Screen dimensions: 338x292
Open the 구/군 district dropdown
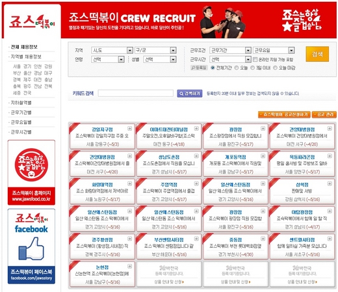[155, 50]
